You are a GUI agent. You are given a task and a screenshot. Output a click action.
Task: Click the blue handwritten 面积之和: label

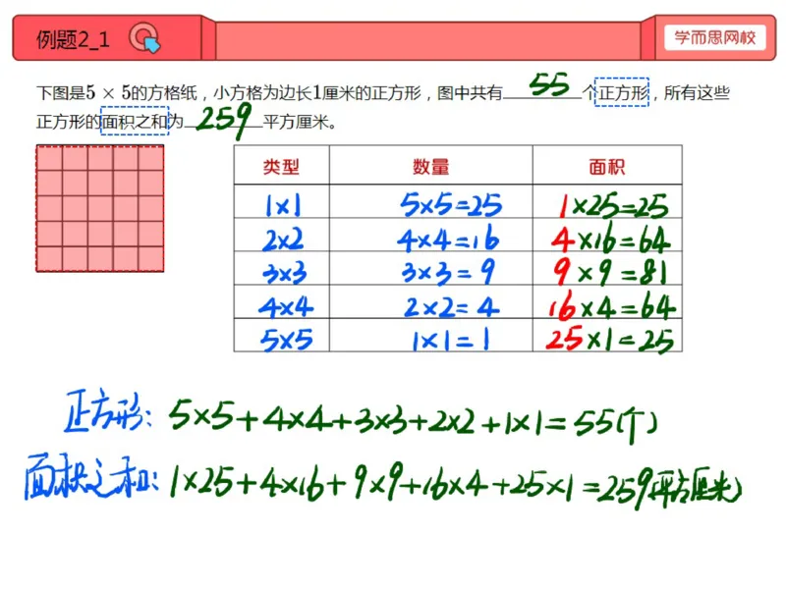(91, 476)
